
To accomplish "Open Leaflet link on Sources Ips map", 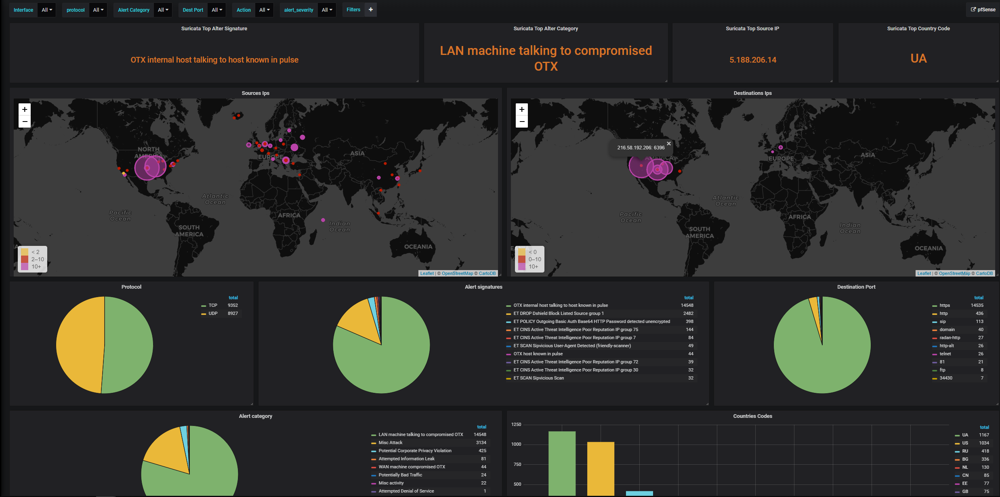I will click(x=426, y=274).
